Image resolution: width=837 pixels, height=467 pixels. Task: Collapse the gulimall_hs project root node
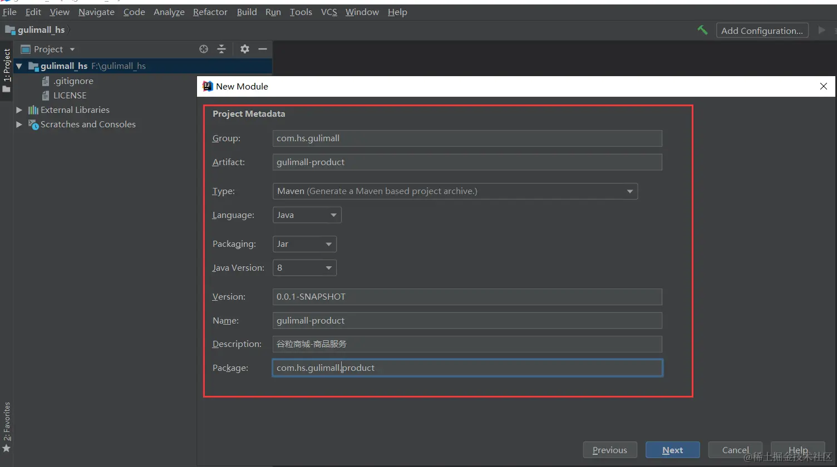click(19, 66)
